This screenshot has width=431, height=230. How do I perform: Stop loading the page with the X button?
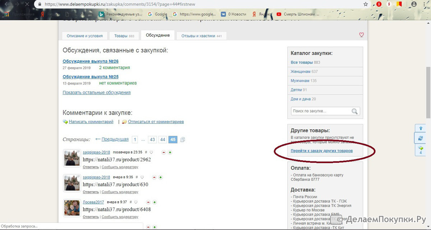[x=28, y=4]
